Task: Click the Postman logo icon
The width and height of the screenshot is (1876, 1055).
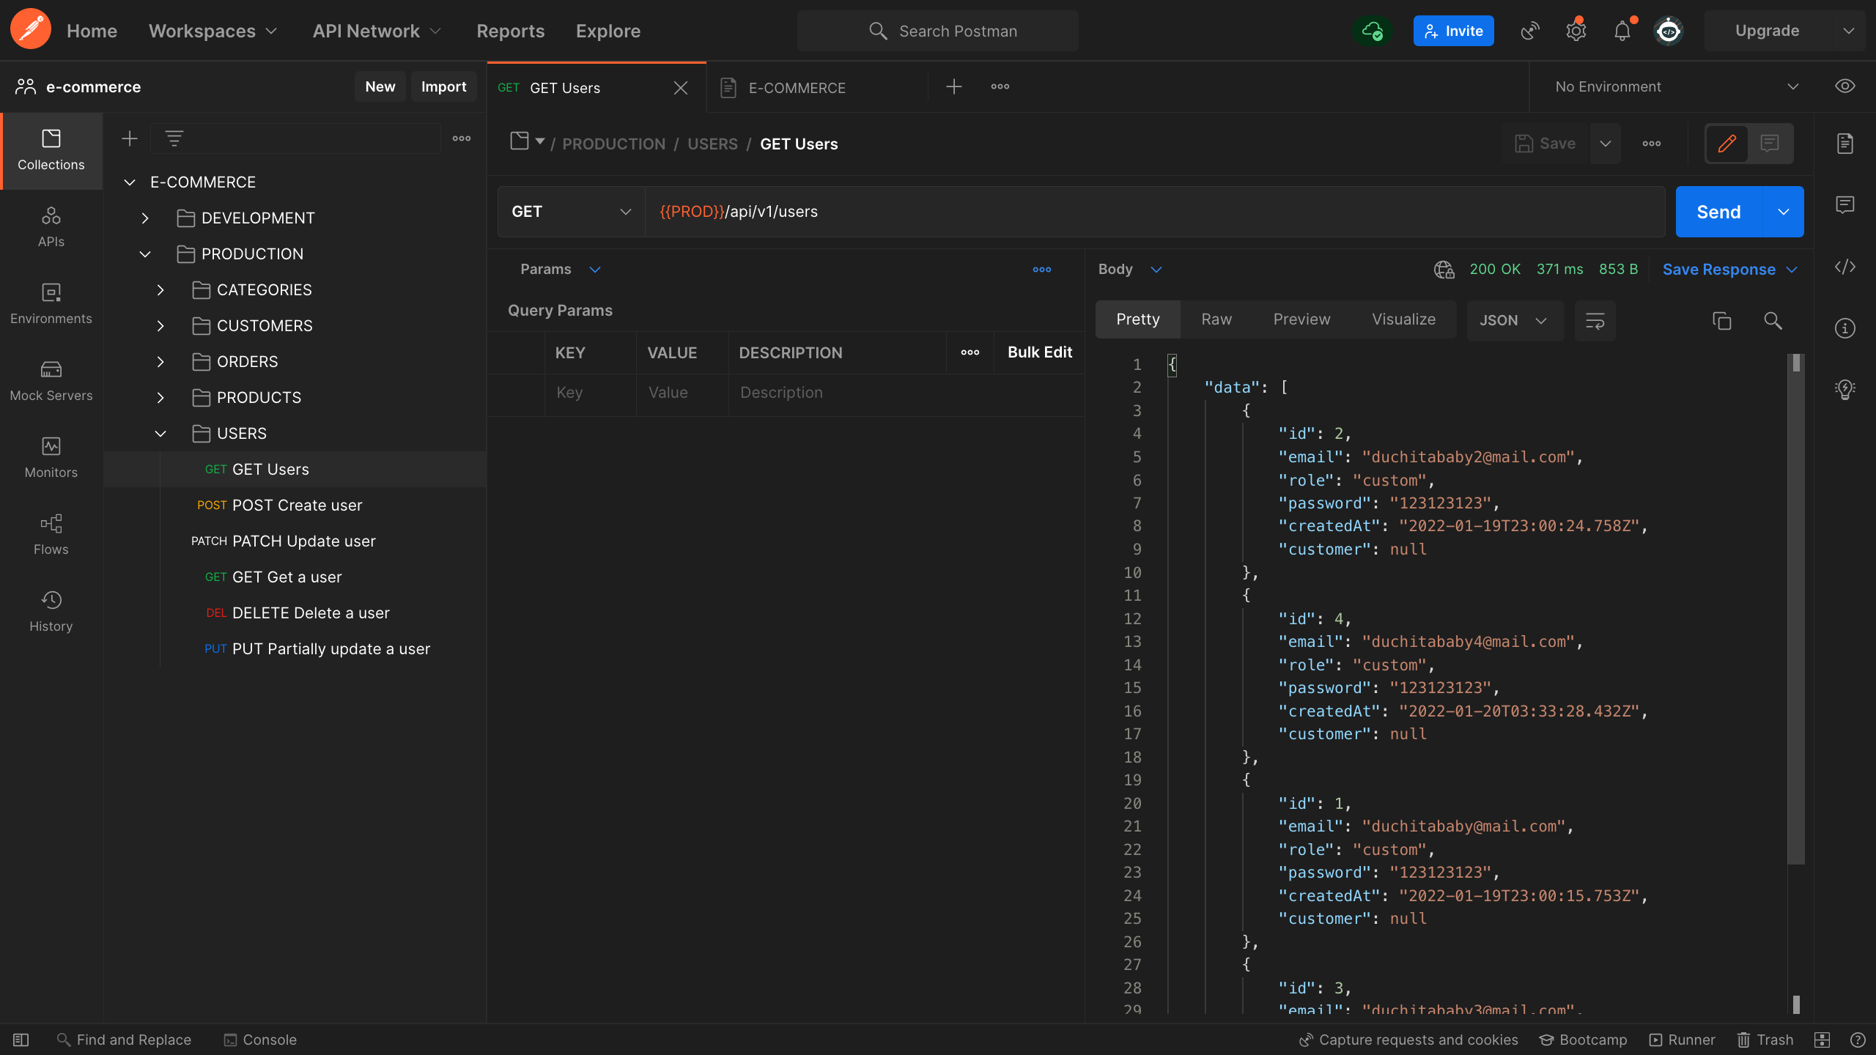Action: coord(30,30)
